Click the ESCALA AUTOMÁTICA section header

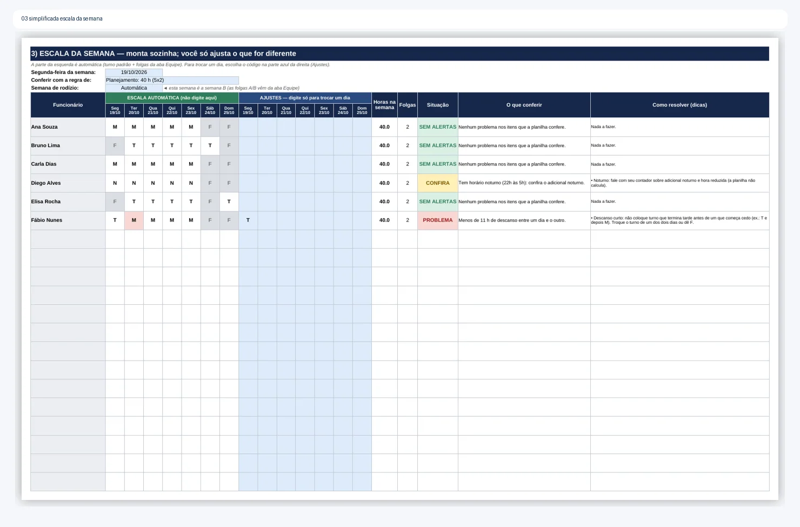click(172, 98)
